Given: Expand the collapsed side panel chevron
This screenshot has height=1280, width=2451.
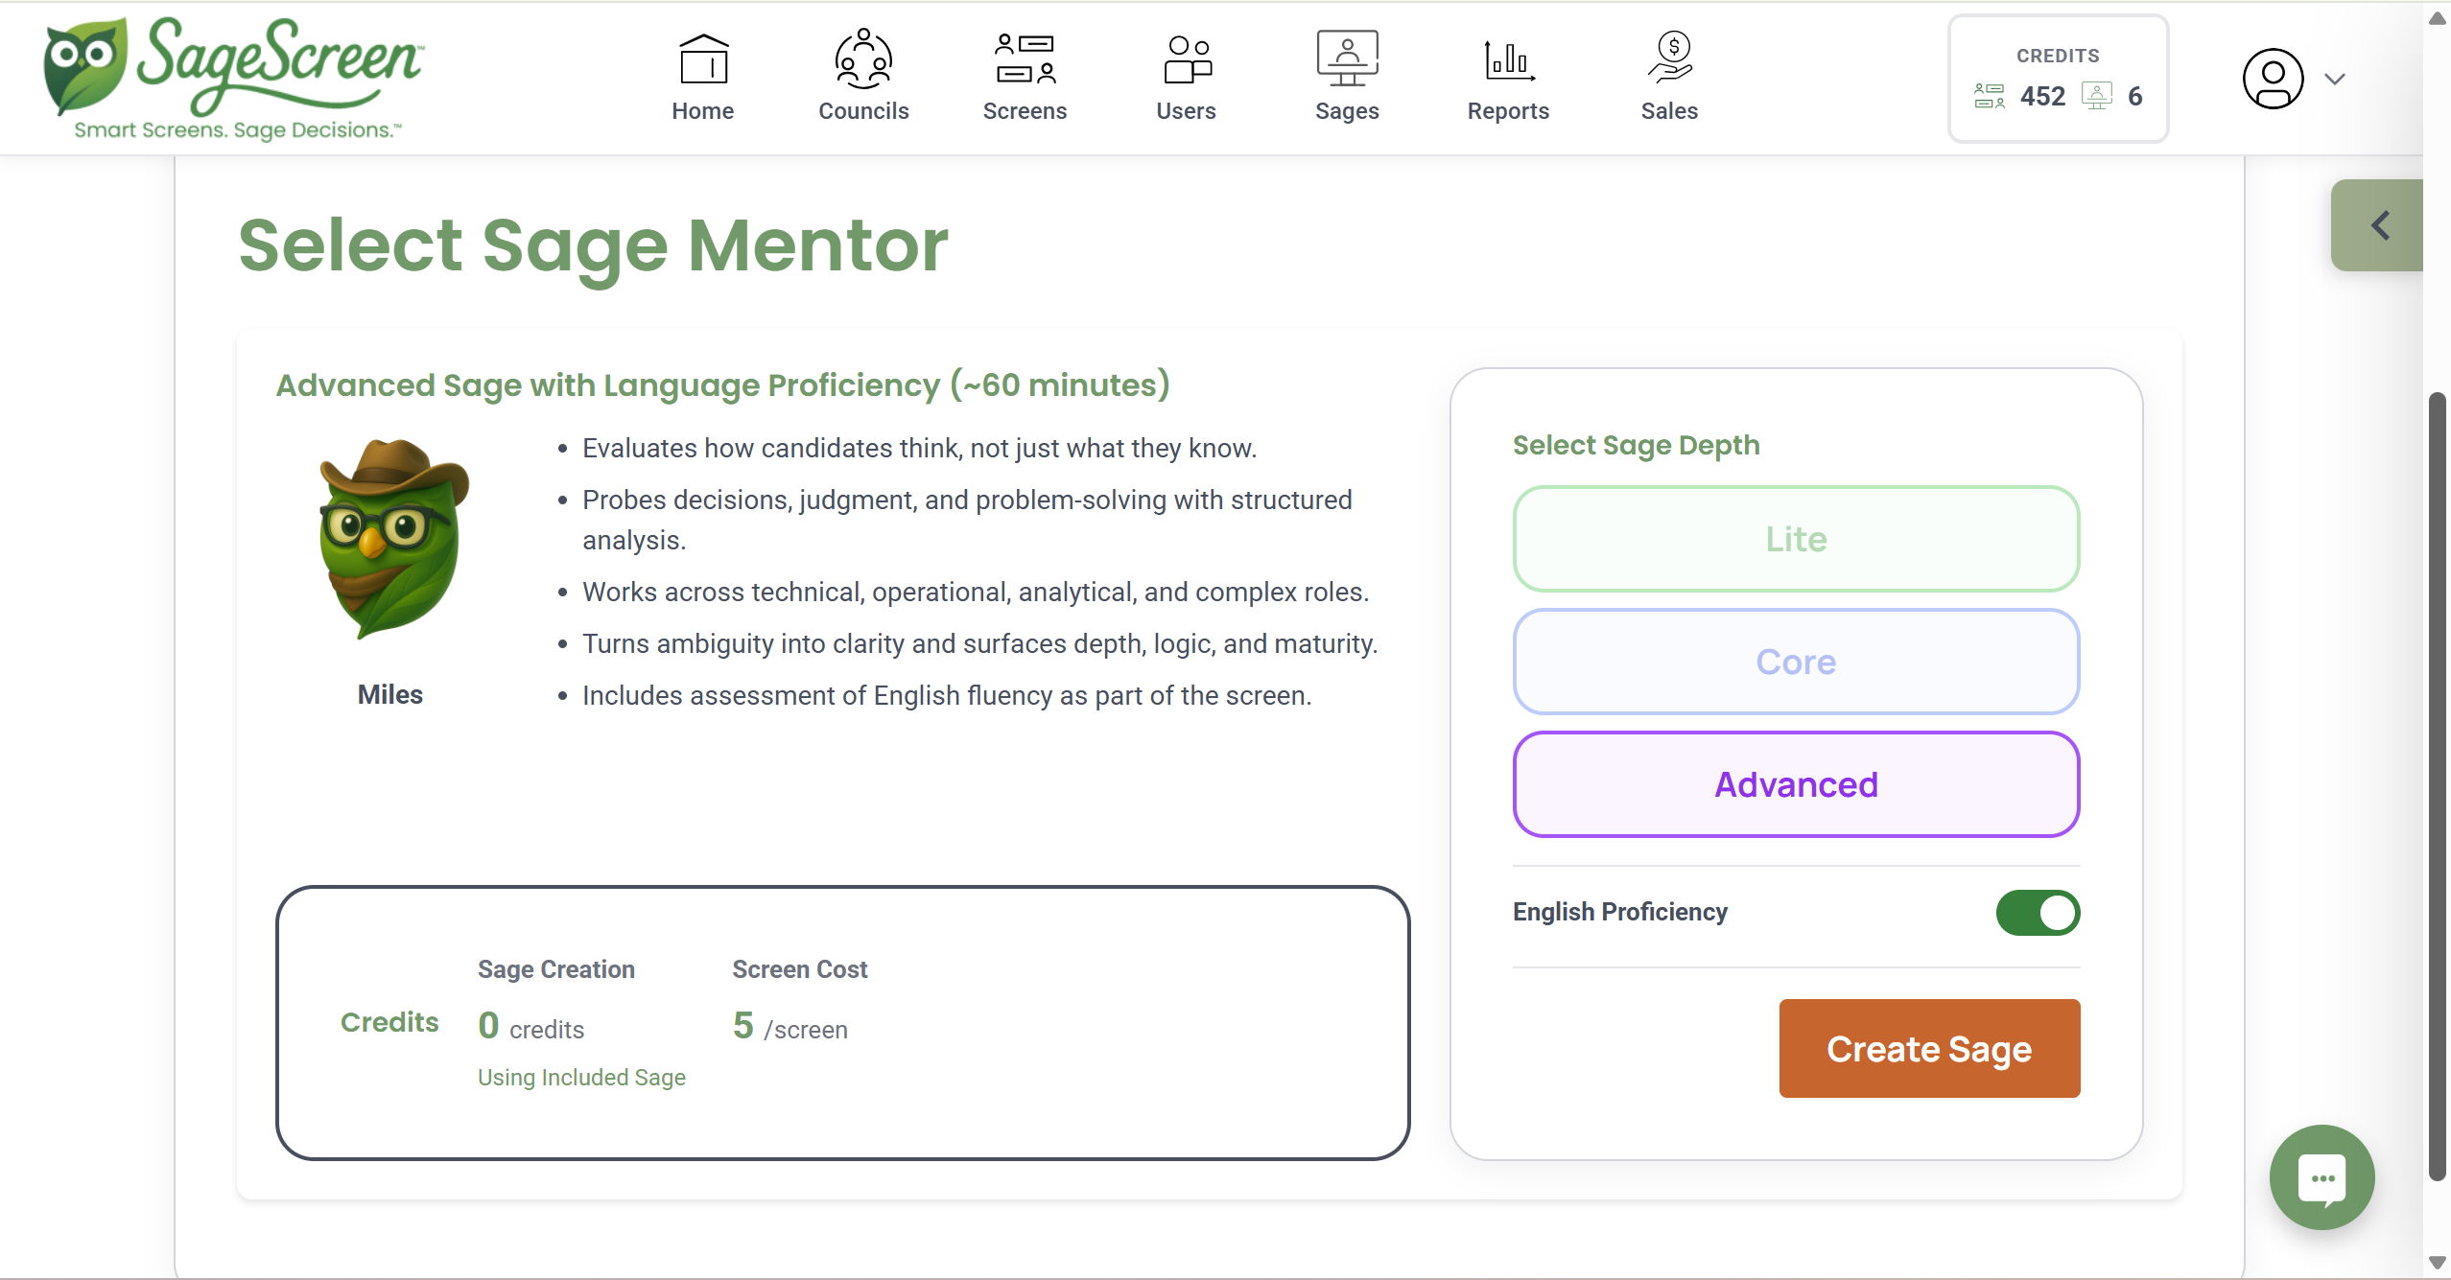Looking at the screenshot, I should point(2380,225).
